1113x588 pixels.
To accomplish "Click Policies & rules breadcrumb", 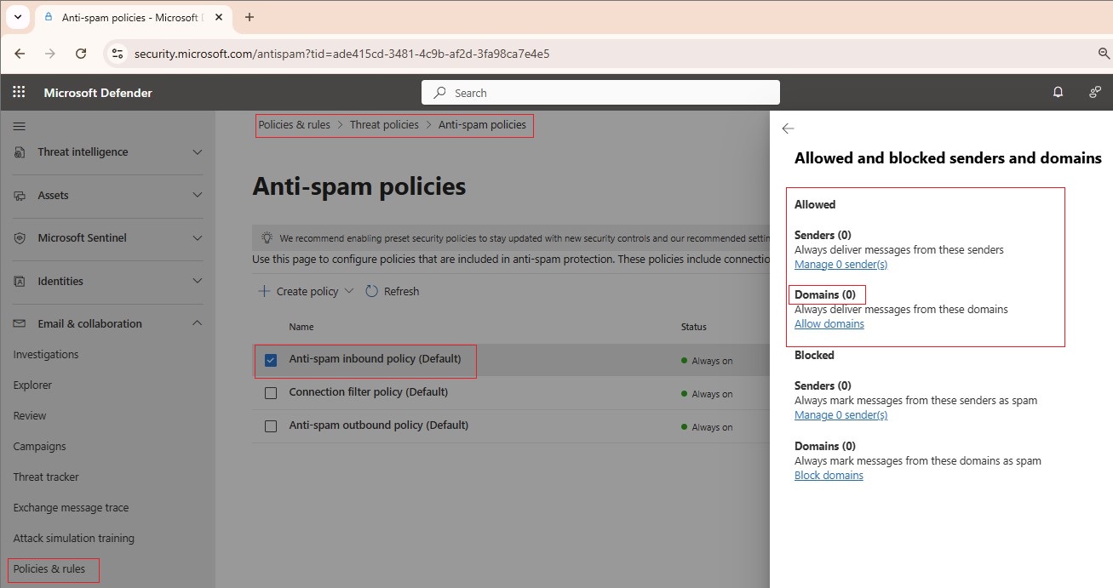I will 294,125.
